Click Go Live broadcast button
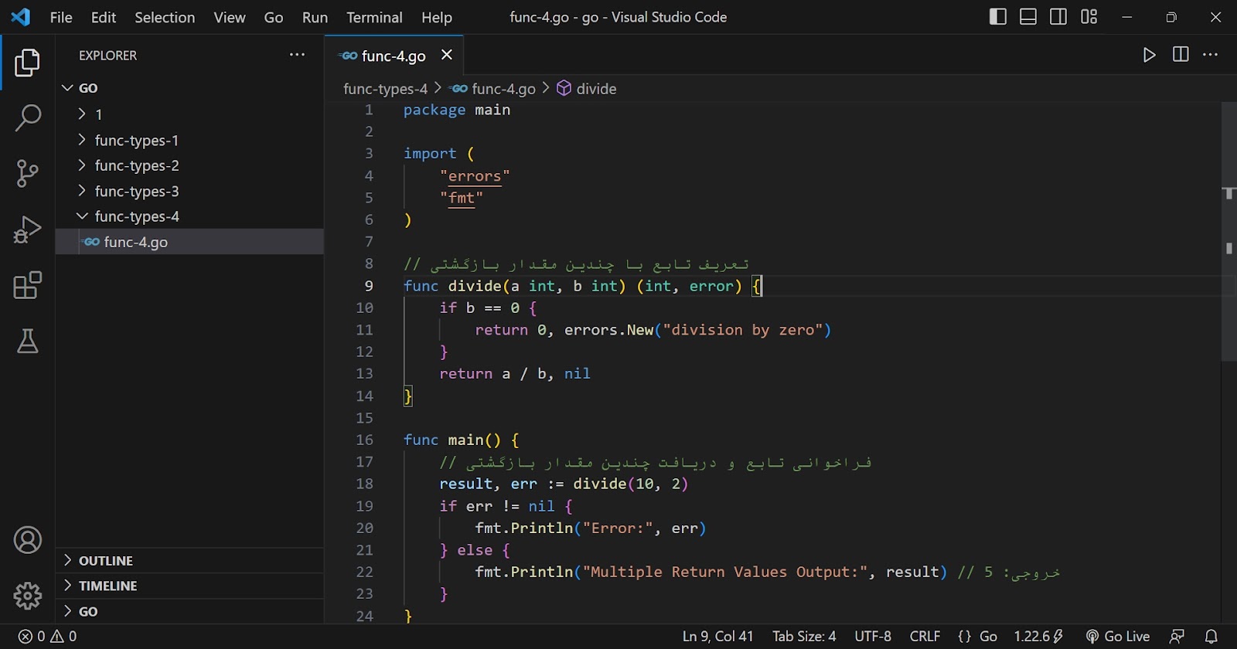This screenshot has width=1237, height=649. [1118, 637]
